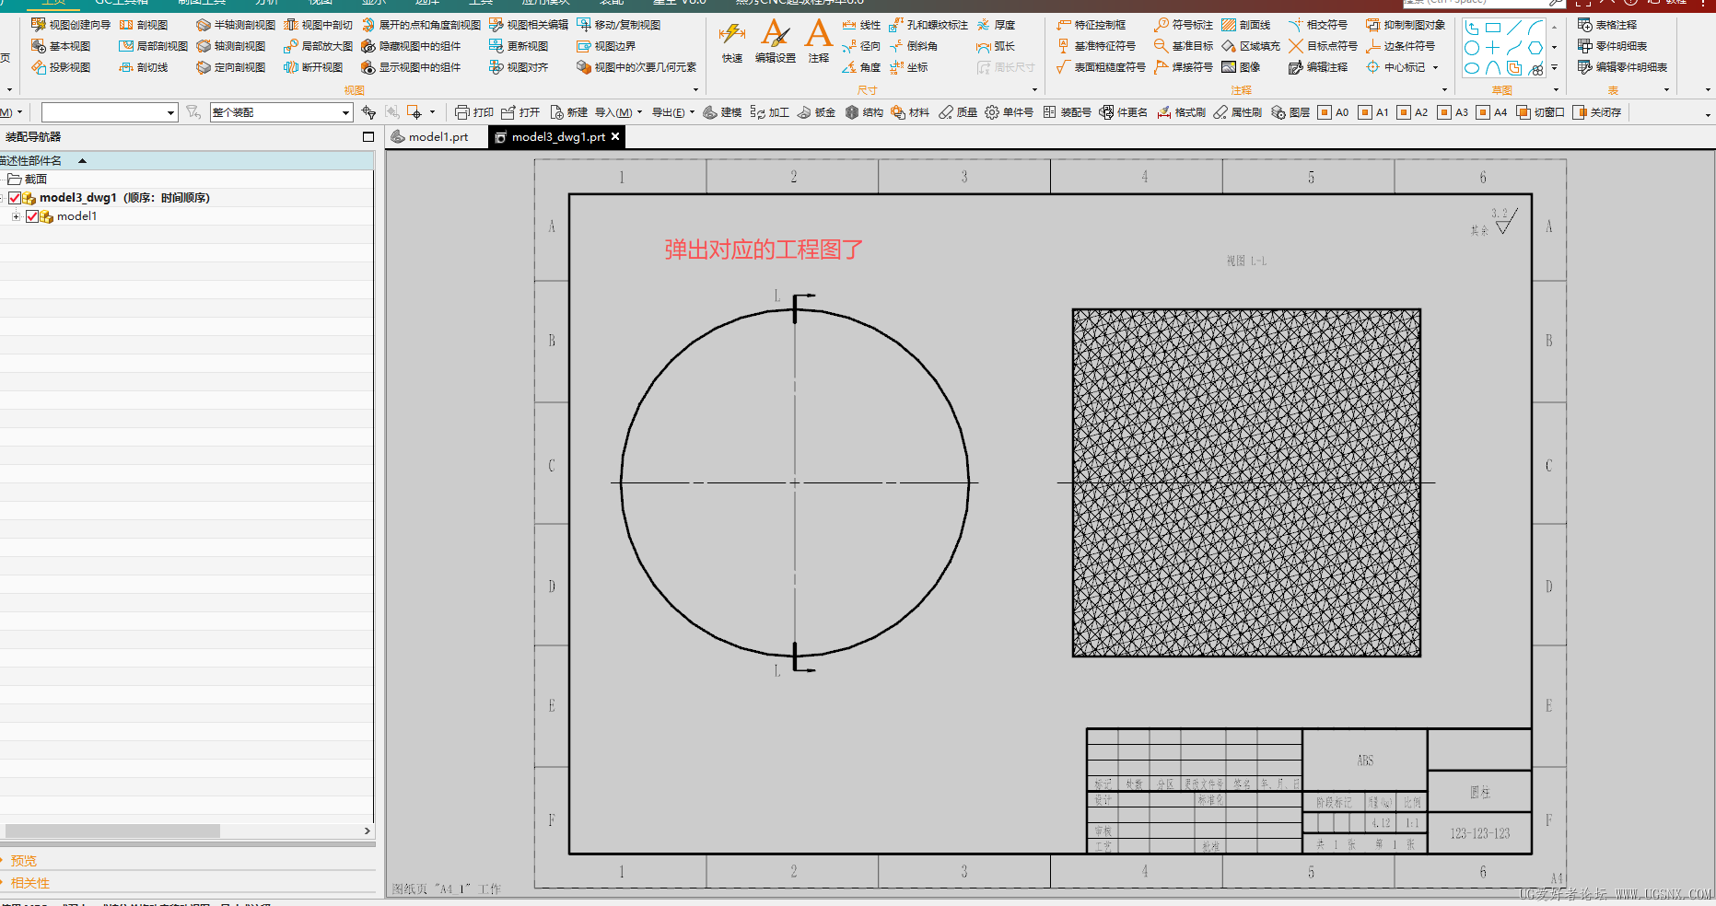Expand the 视图 ribbon group options
Viewport: 1716px width, 906px height.
pyautogui.click(x=695, y=90)
